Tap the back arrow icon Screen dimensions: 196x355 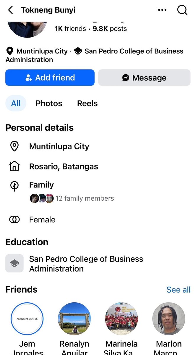click(x=11, y=10)
